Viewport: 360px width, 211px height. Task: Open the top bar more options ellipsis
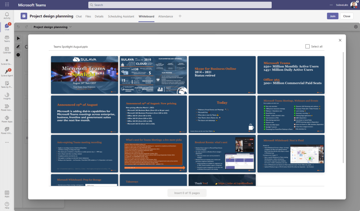coord(331,5)
